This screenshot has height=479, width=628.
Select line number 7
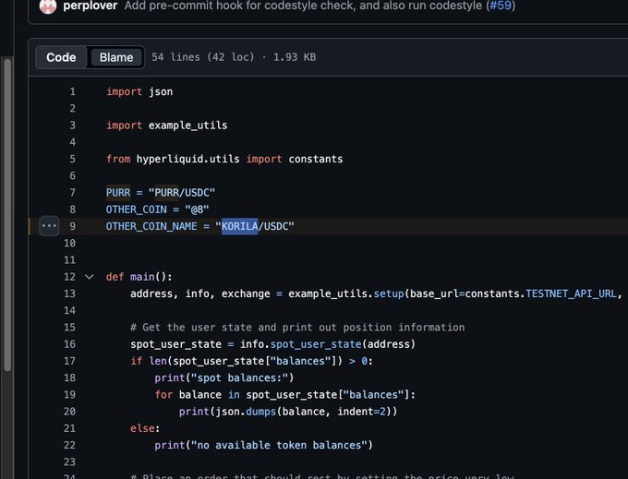pyautogui.click(x=72, y=193)
